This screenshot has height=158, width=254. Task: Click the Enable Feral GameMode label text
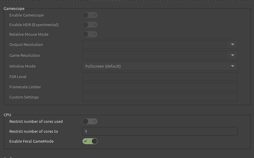(31, 141)
